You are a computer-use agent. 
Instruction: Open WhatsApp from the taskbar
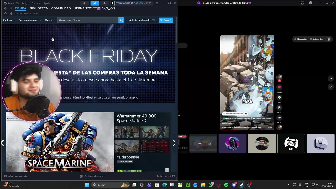point(211,185)
